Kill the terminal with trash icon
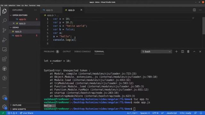This screenshot has width=205, height=115. [x=188, y=51]
